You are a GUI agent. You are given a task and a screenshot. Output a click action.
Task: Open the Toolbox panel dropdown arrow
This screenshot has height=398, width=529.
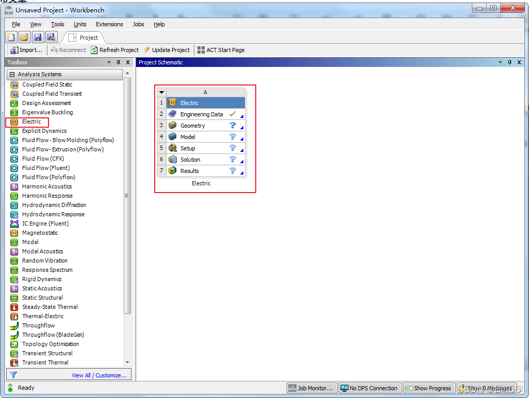[109, 62]
